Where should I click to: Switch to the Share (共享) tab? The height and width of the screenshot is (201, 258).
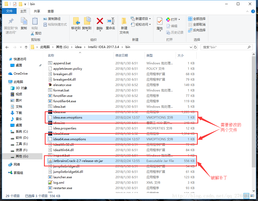37,11
